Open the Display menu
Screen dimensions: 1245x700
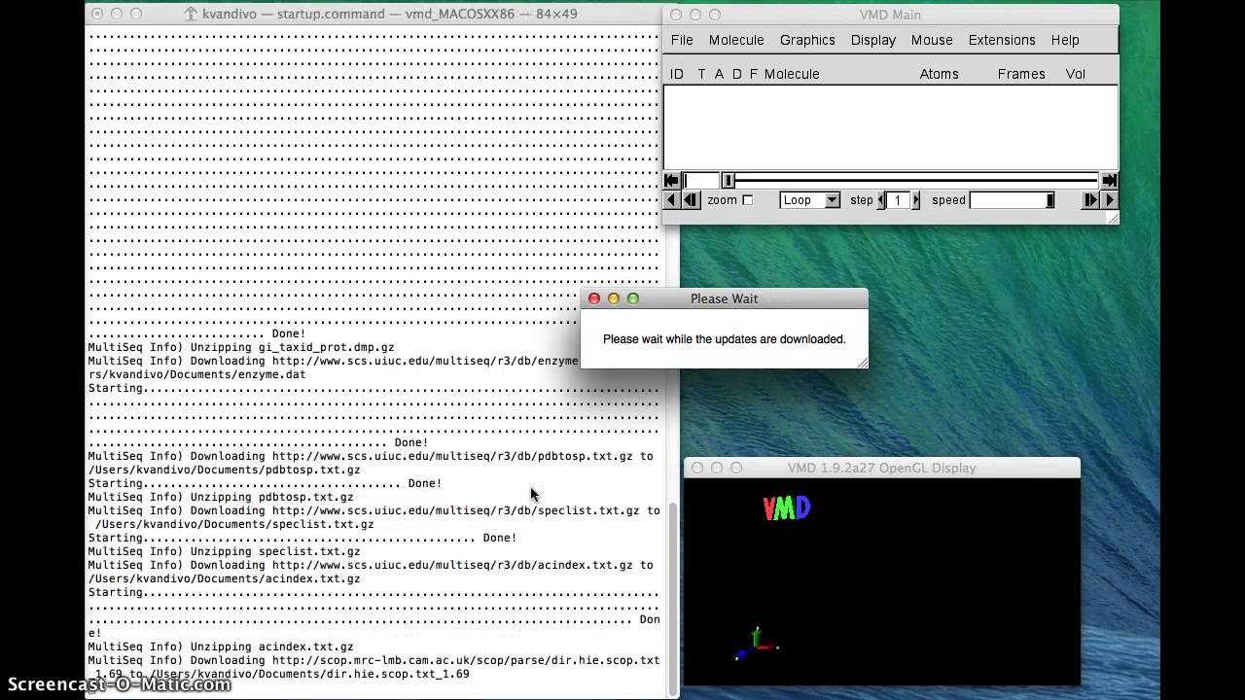tap(873, 40)
